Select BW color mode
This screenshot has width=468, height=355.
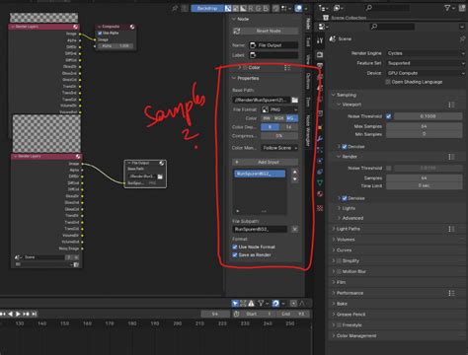[x=267, y=118]
